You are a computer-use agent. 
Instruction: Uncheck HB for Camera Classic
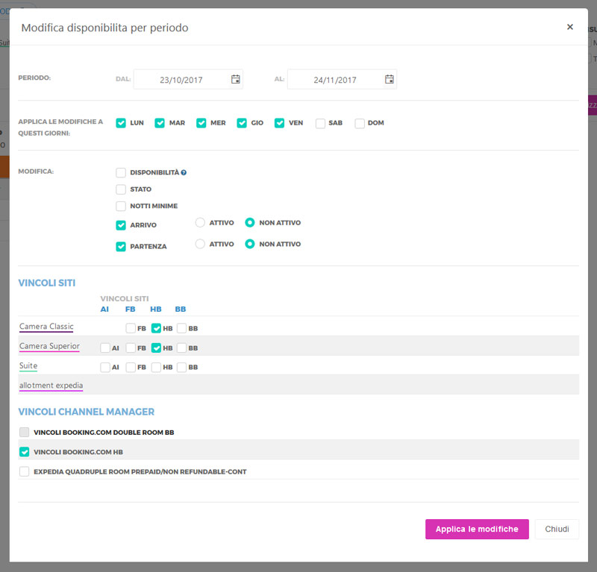coord(156,328)
